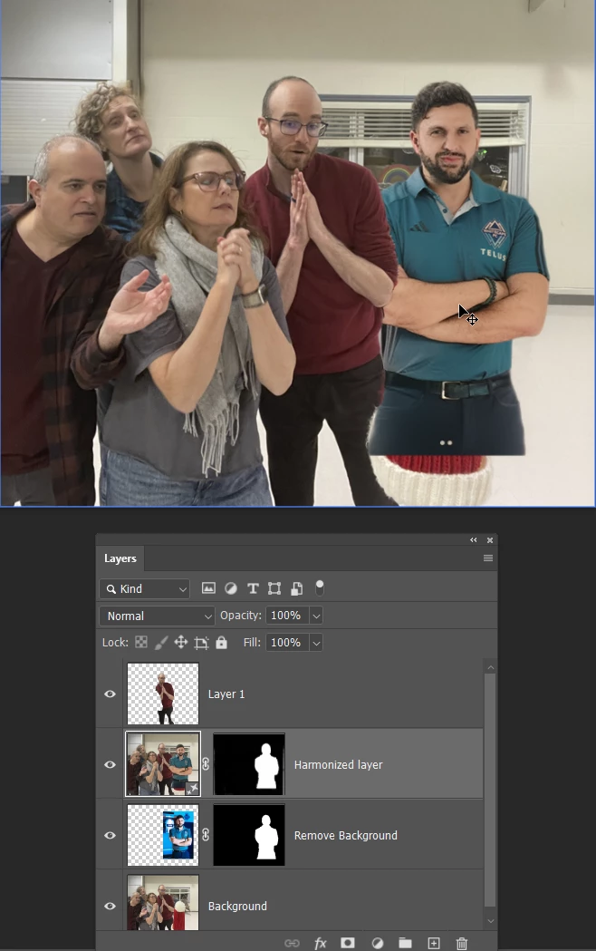The height and width of the screenshot is (951, 596).
Task: Click the Fill label scrubby control
Action: (x=252, y=642)
